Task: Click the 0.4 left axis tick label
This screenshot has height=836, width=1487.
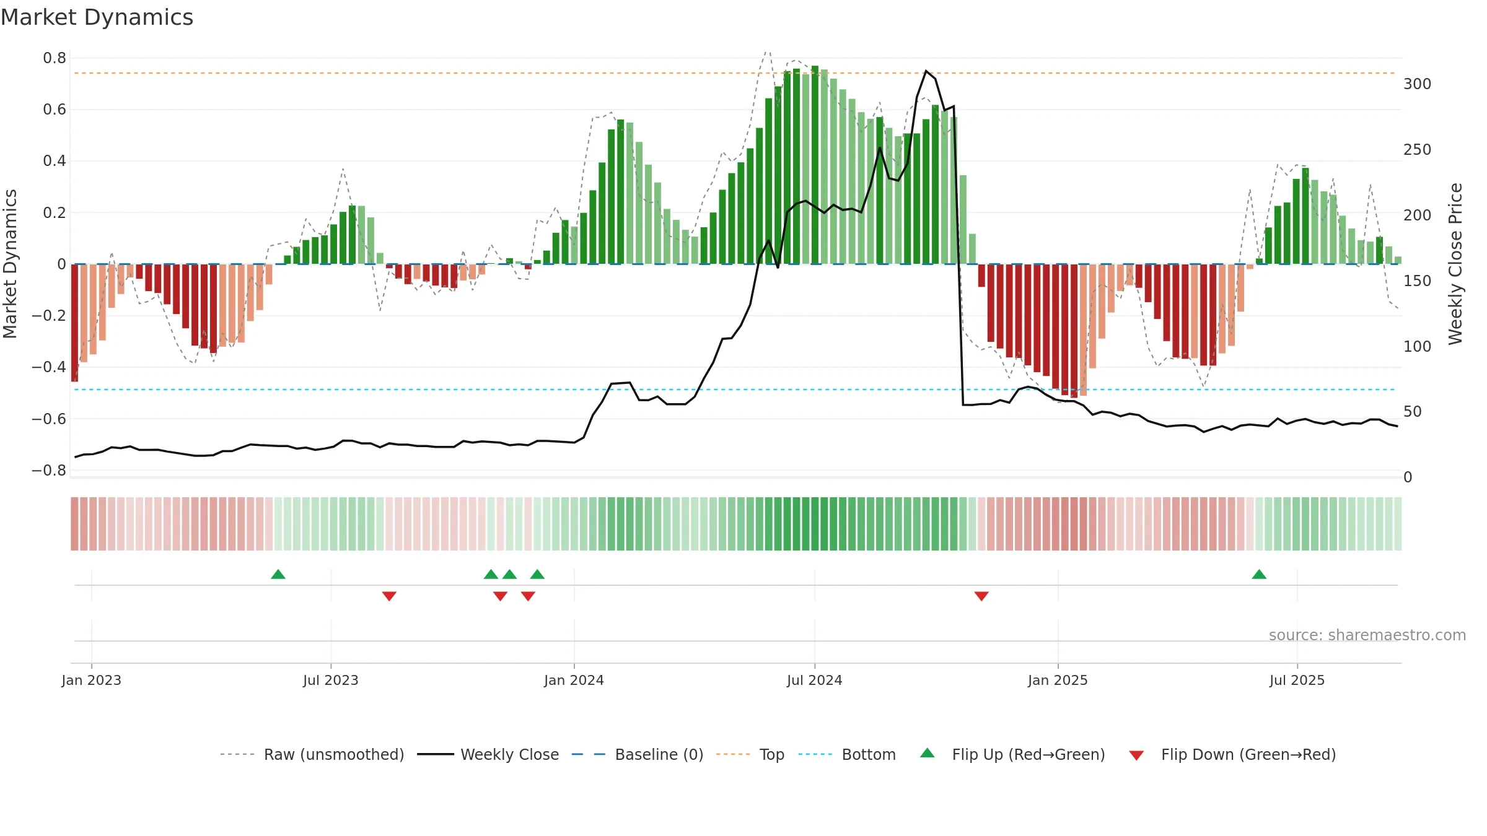Action: 55,161
